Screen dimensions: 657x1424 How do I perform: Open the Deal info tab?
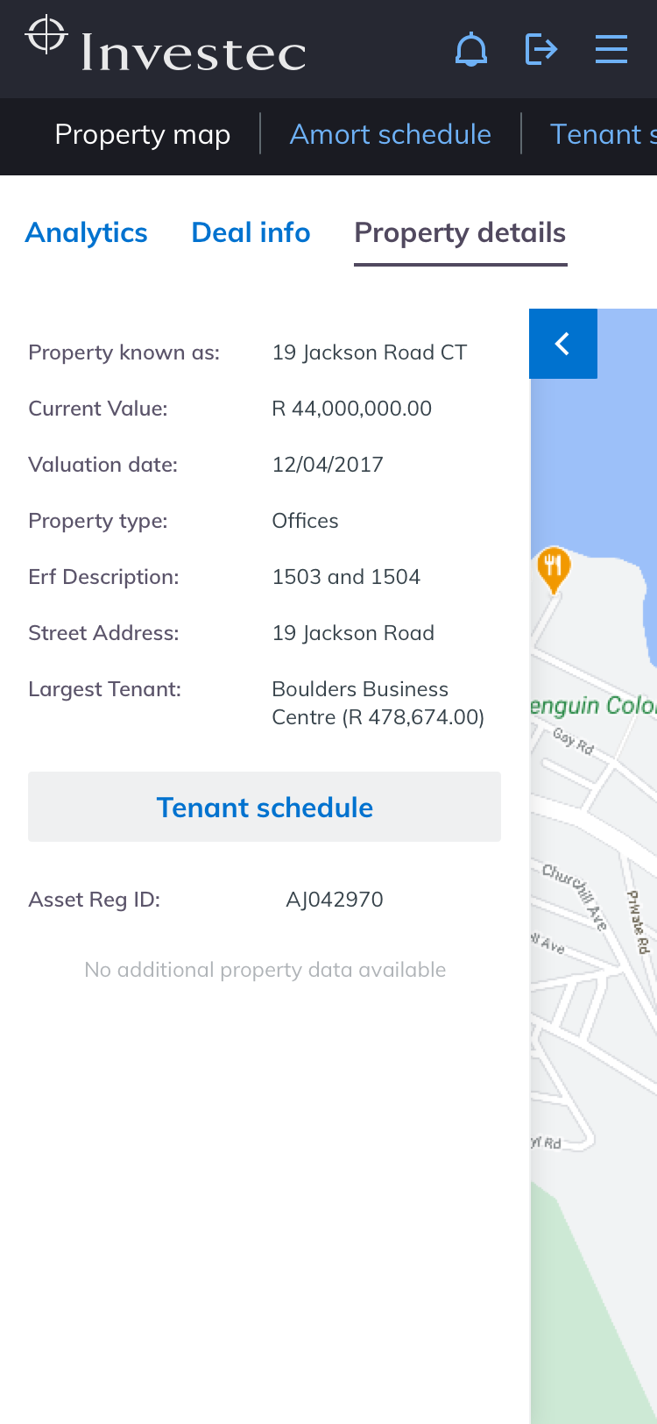click(251, 232)
